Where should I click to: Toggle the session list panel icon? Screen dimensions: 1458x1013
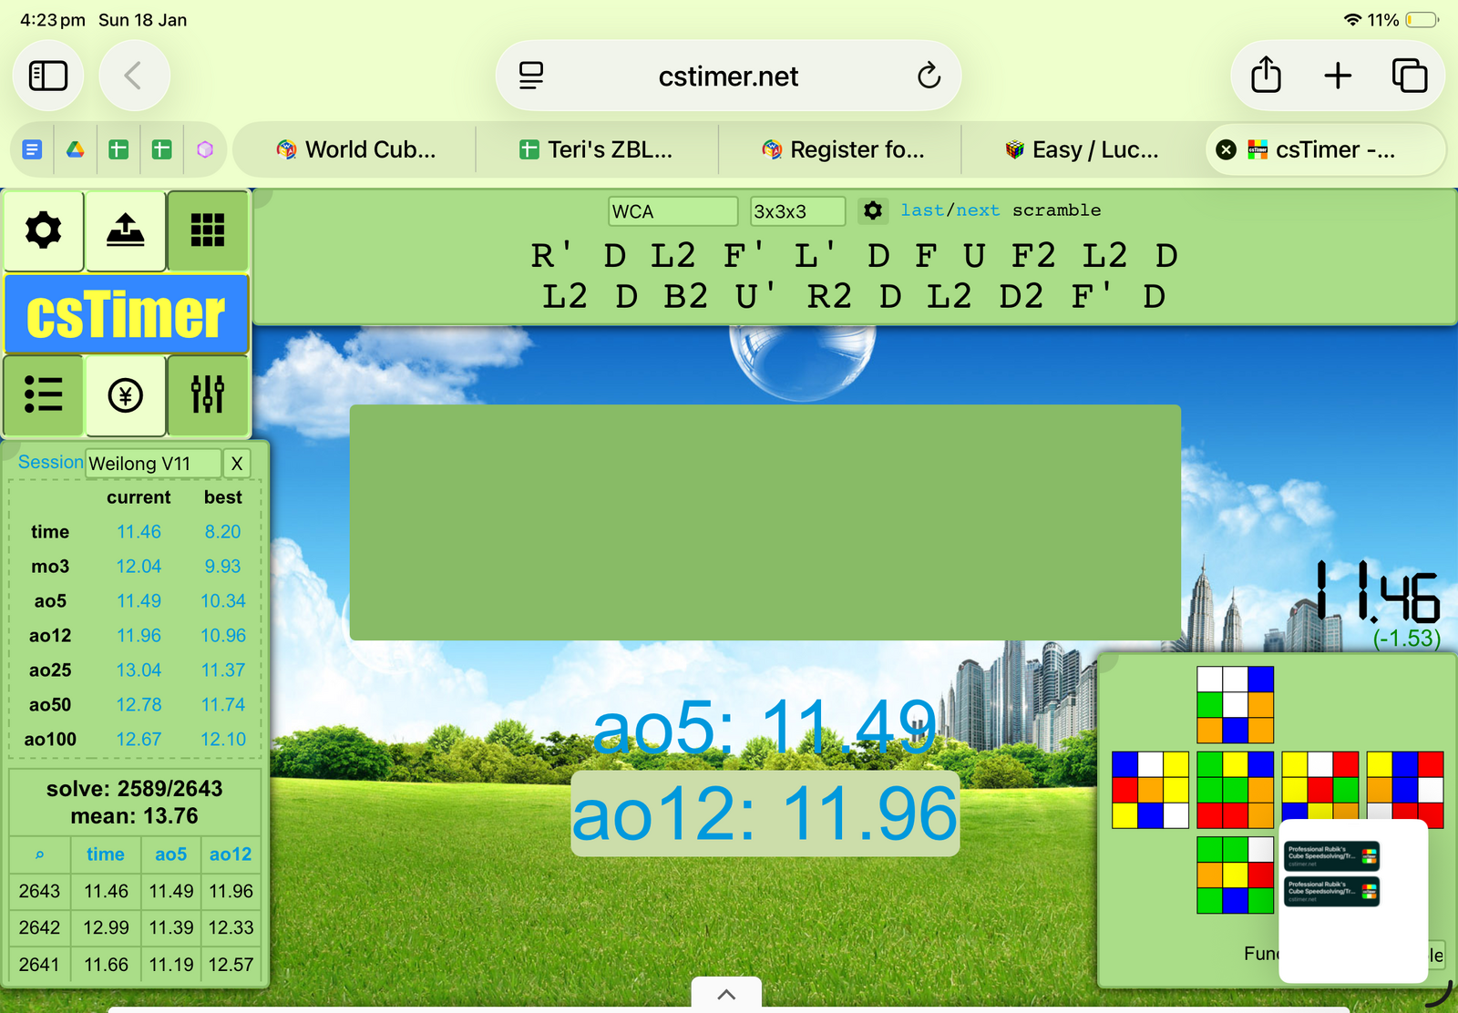click(x=44, y=395)
